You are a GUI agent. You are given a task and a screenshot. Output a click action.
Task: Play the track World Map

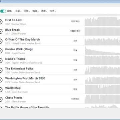[1, 90]
